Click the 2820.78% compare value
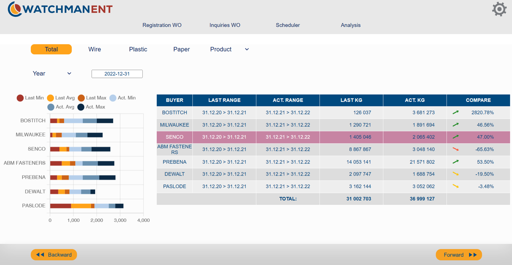This screenshot has height=265, width=512. [482, 113]
